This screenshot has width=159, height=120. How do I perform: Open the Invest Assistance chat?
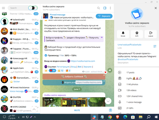point(20,89)
